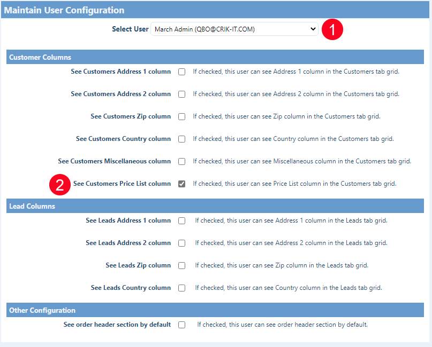
Task: Check the See Customers Address 2 column box
Action: pyautogui.click(x=182, y=94)
